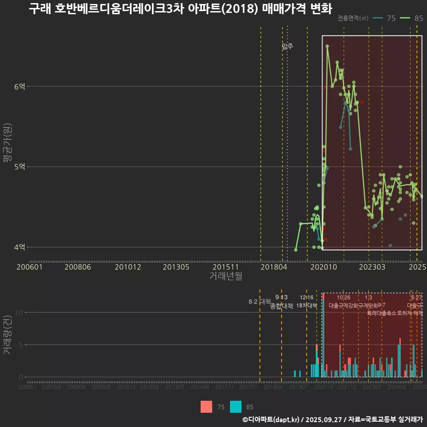Screen dimensions: 427x427
Task: Click the 거래년월 x-axis title
Action: coord(226,276)
